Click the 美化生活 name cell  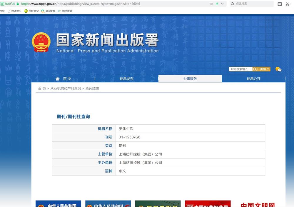190,128
